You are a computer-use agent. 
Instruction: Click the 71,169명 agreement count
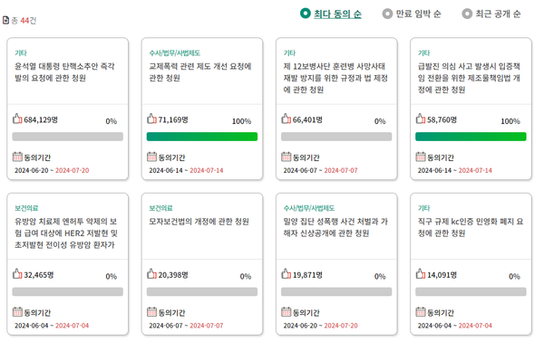click(x=173, y=119)
